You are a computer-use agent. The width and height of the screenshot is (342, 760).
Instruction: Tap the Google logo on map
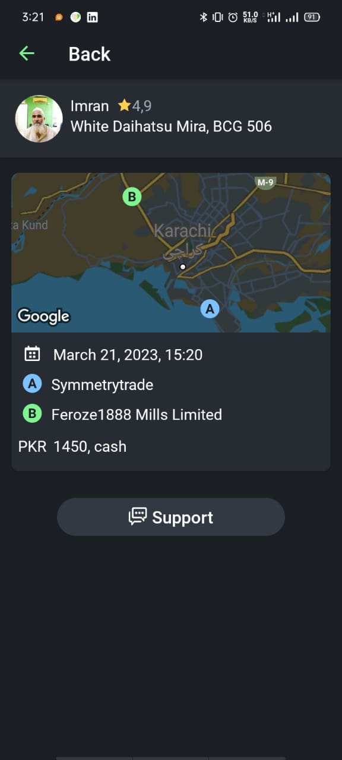tap(43, 316)
